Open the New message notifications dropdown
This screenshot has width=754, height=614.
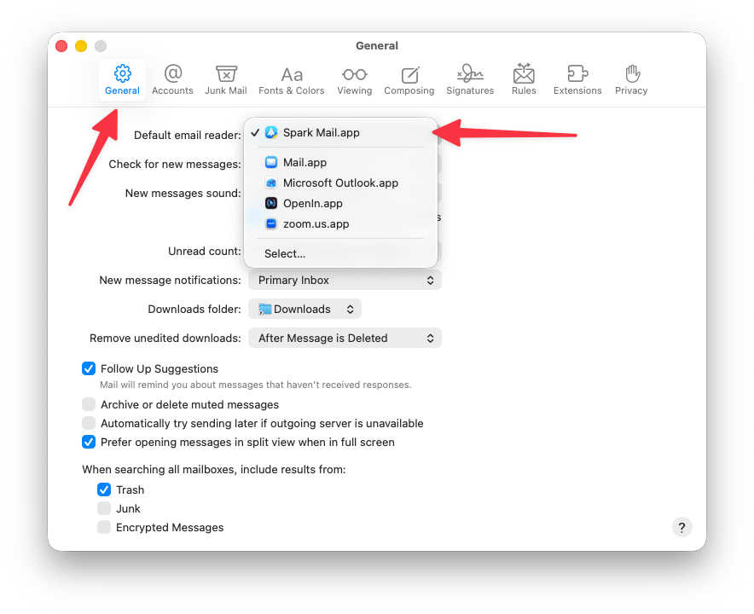pos(345,280)
